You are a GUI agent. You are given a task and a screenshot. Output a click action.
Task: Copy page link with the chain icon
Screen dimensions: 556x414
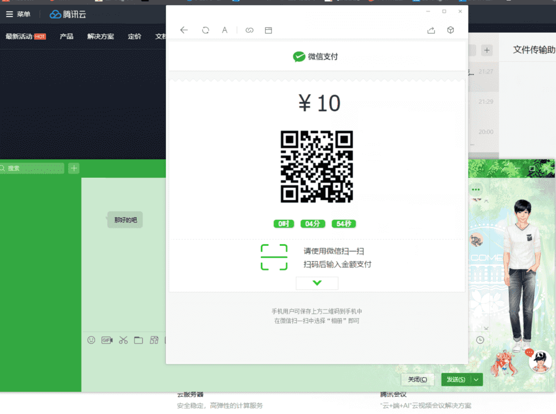coord(249,30)
